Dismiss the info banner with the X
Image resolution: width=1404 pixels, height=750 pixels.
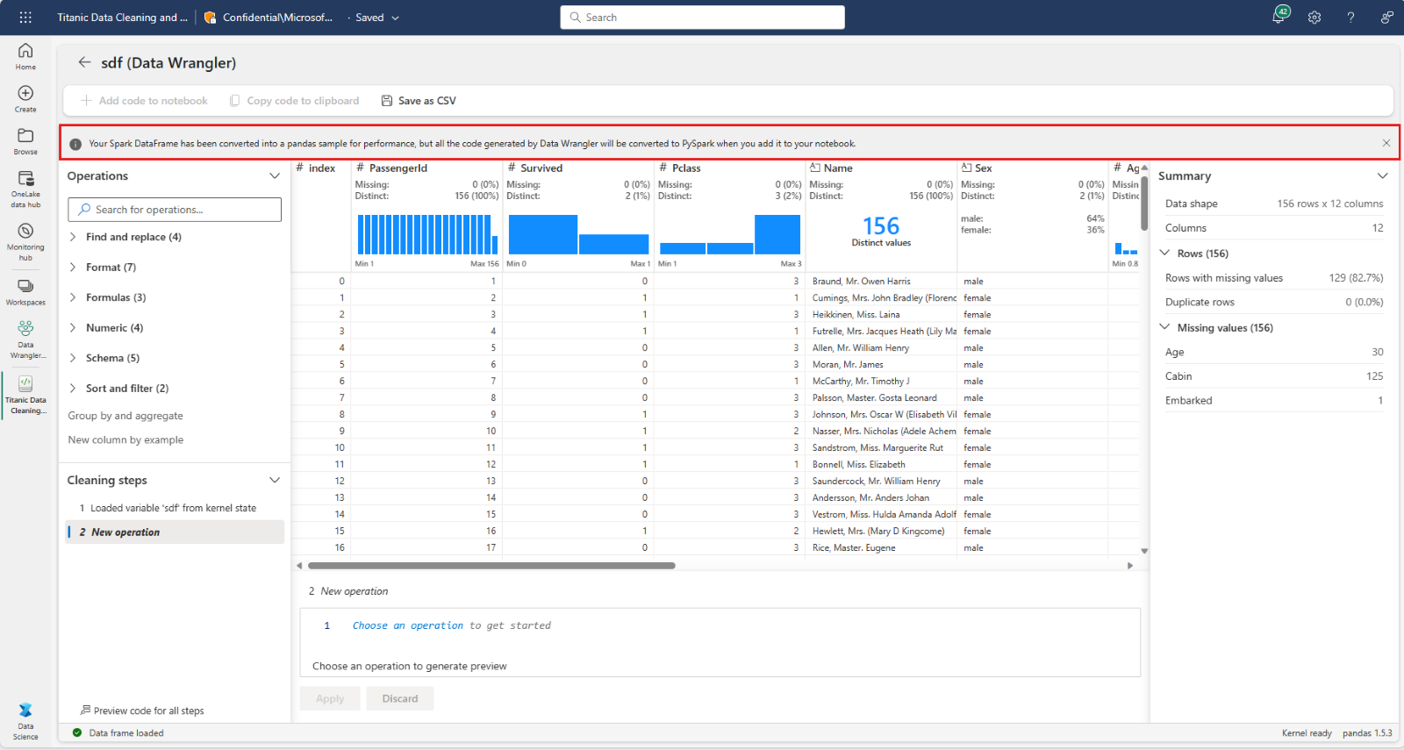1386,143
